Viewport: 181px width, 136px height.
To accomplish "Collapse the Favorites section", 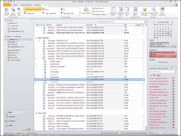I will click(5, 20).
